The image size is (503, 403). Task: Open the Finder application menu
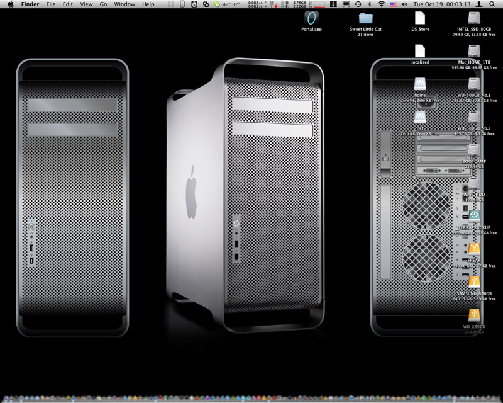30,4
